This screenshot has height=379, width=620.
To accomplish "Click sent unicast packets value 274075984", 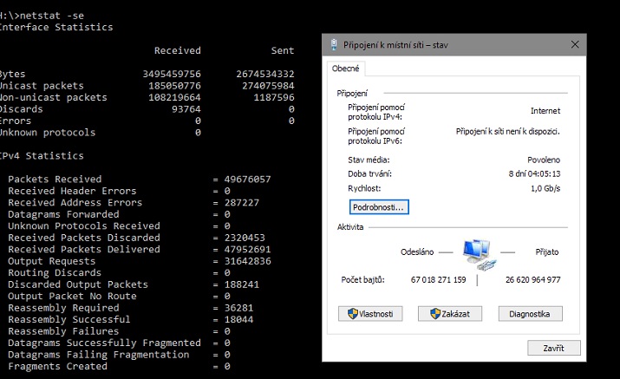I will point(268,86).
